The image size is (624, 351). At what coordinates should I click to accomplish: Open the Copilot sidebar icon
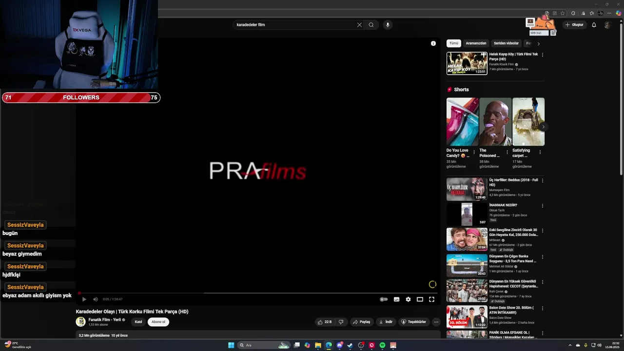618,13
